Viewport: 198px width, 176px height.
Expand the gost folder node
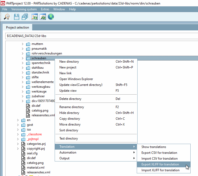(18, 125)
